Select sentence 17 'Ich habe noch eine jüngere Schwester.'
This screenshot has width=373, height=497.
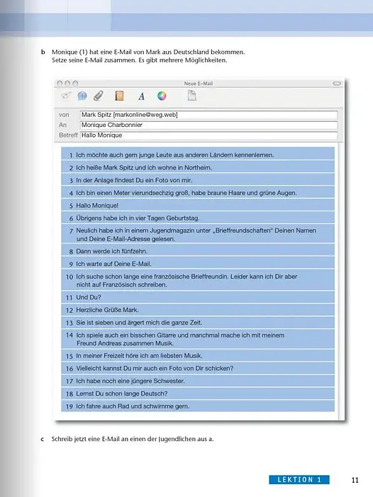[x=198, y=381]
